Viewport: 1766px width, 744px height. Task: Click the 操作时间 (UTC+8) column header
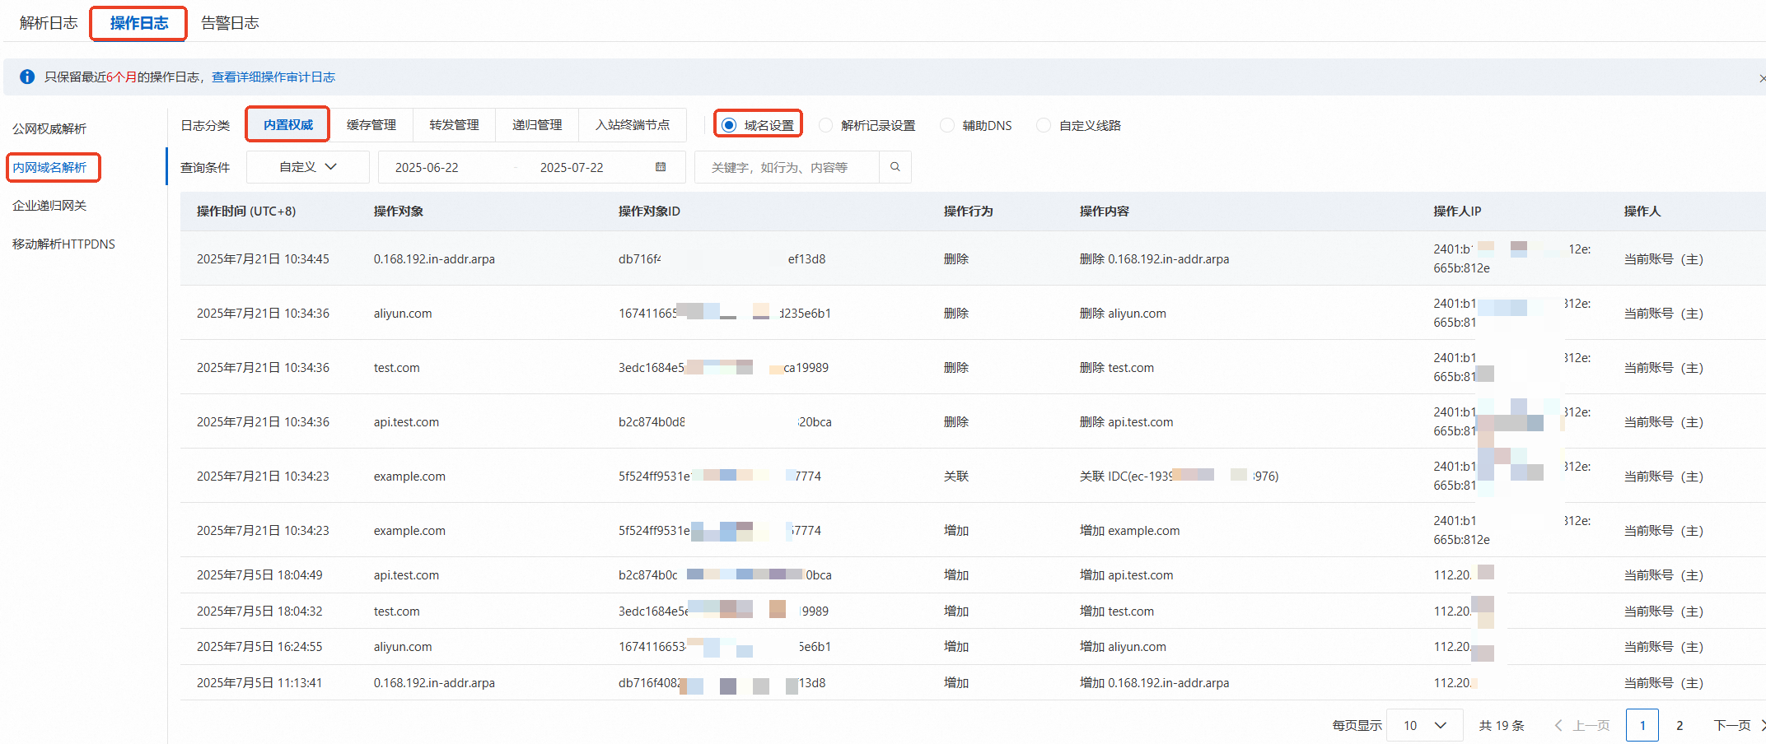246,212
